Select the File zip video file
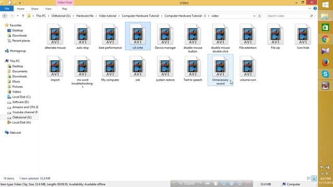333x187 pixels. pyautogui.click(x=275, y=37)
